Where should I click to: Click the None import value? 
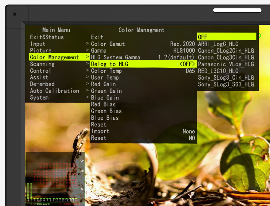point(189,131)
